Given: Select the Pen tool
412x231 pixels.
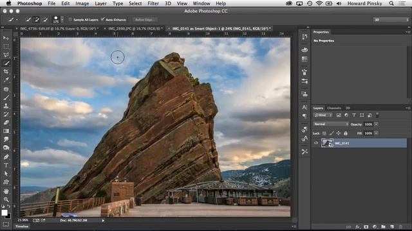Looking at the screenshot, I should 6,157.
